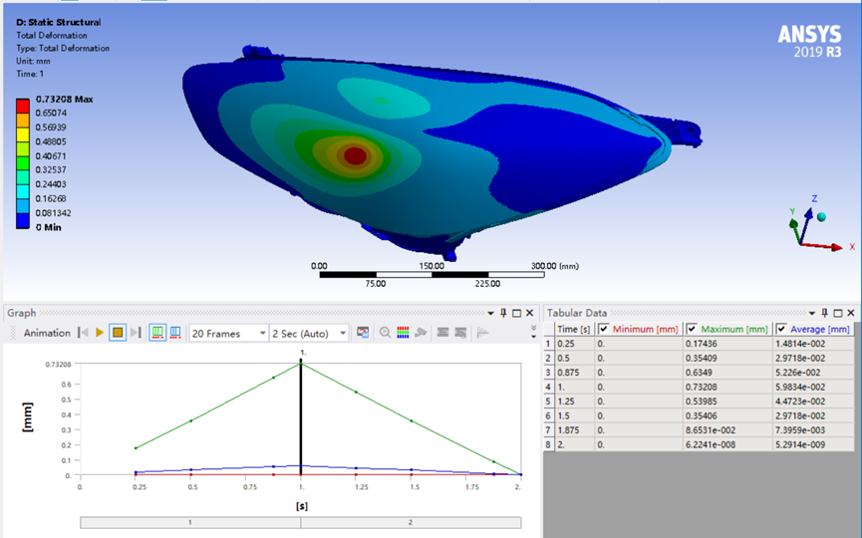Click legend value 0.32537

pos(51,169)
